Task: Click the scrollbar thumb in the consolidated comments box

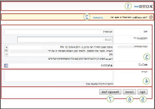Action: (x=6, y=50)
